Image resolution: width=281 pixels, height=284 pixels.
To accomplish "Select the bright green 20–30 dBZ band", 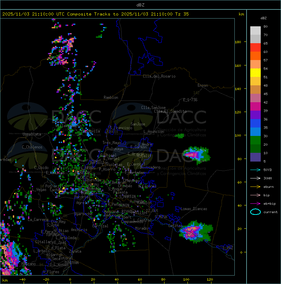I will click(x=255, y=140).
